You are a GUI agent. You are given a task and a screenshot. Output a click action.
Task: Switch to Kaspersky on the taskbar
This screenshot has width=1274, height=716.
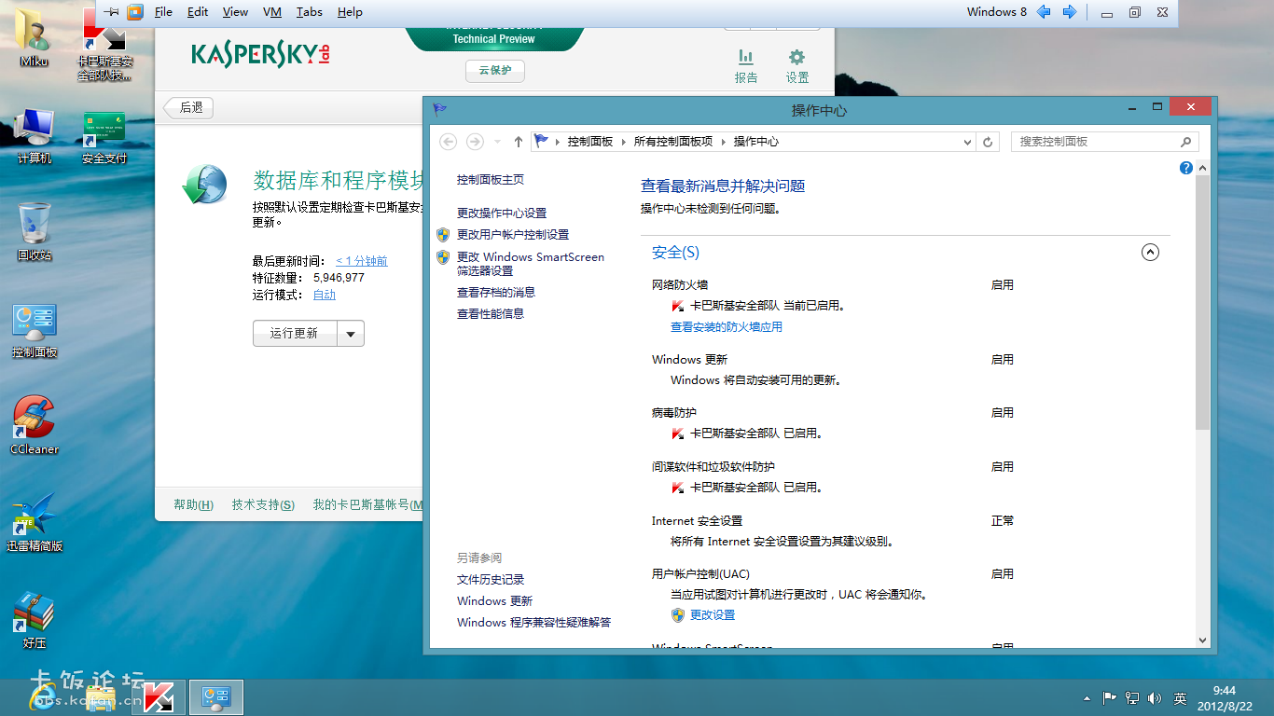coord(157,697)
